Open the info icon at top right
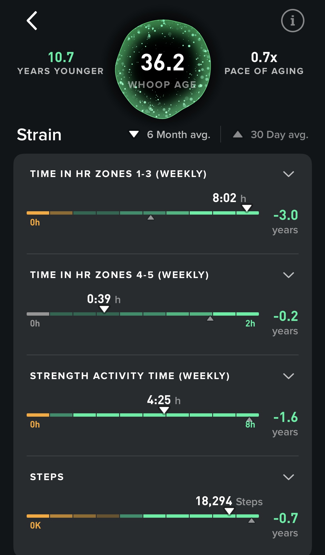Viewport: 325px width, 555px height. 292,21
